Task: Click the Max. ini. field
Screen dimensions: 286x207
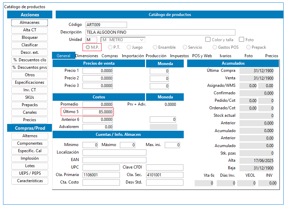Action: pyautogui.click(x=172, y=145)
